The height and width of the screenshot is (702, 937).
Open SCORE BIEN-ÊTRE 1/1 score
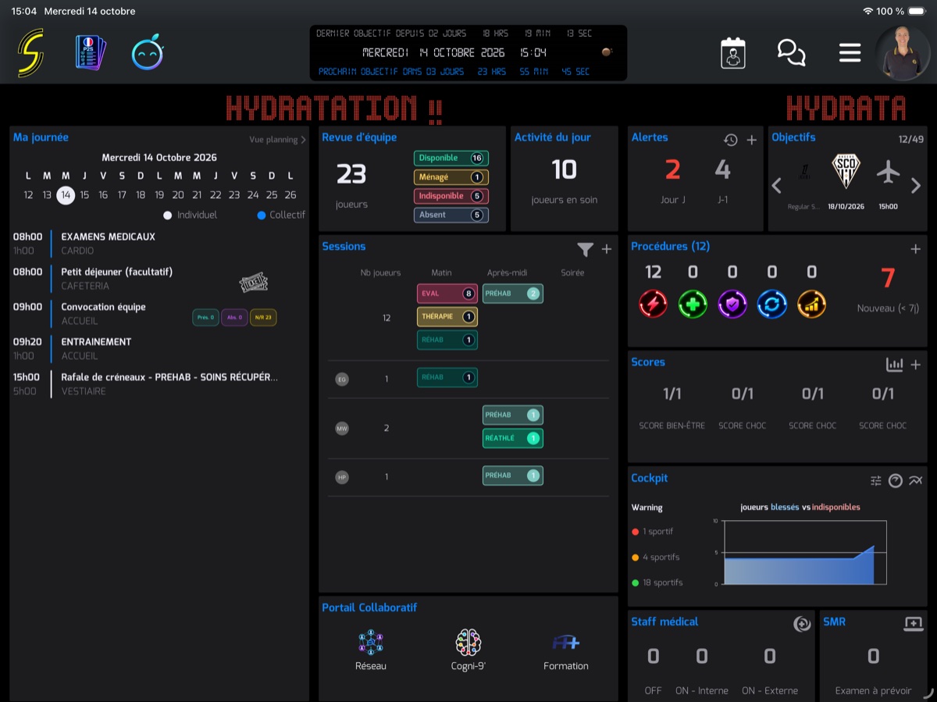[x=672, y=408]
